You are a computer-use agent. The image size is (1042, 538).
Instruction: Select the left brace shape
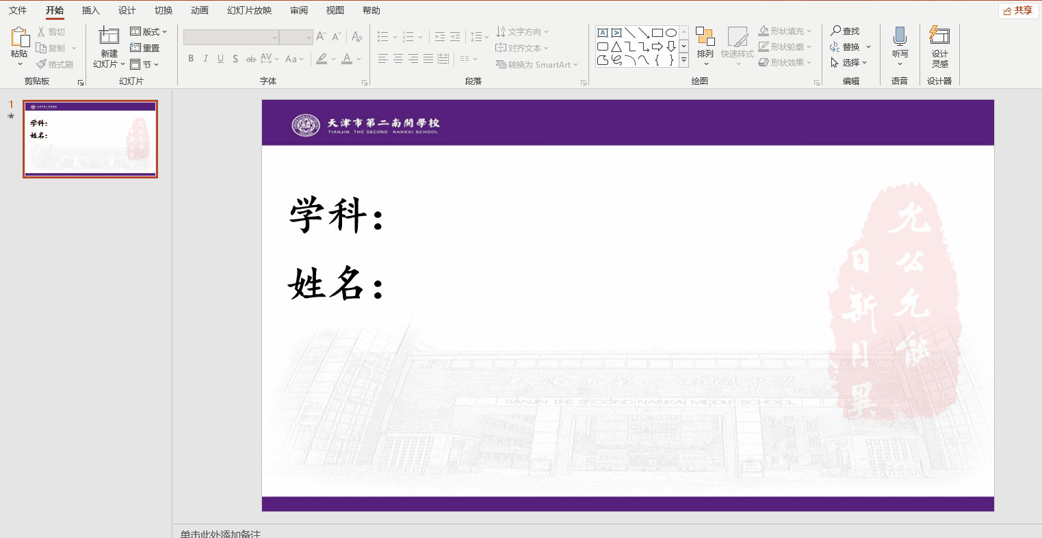(657, 60)
